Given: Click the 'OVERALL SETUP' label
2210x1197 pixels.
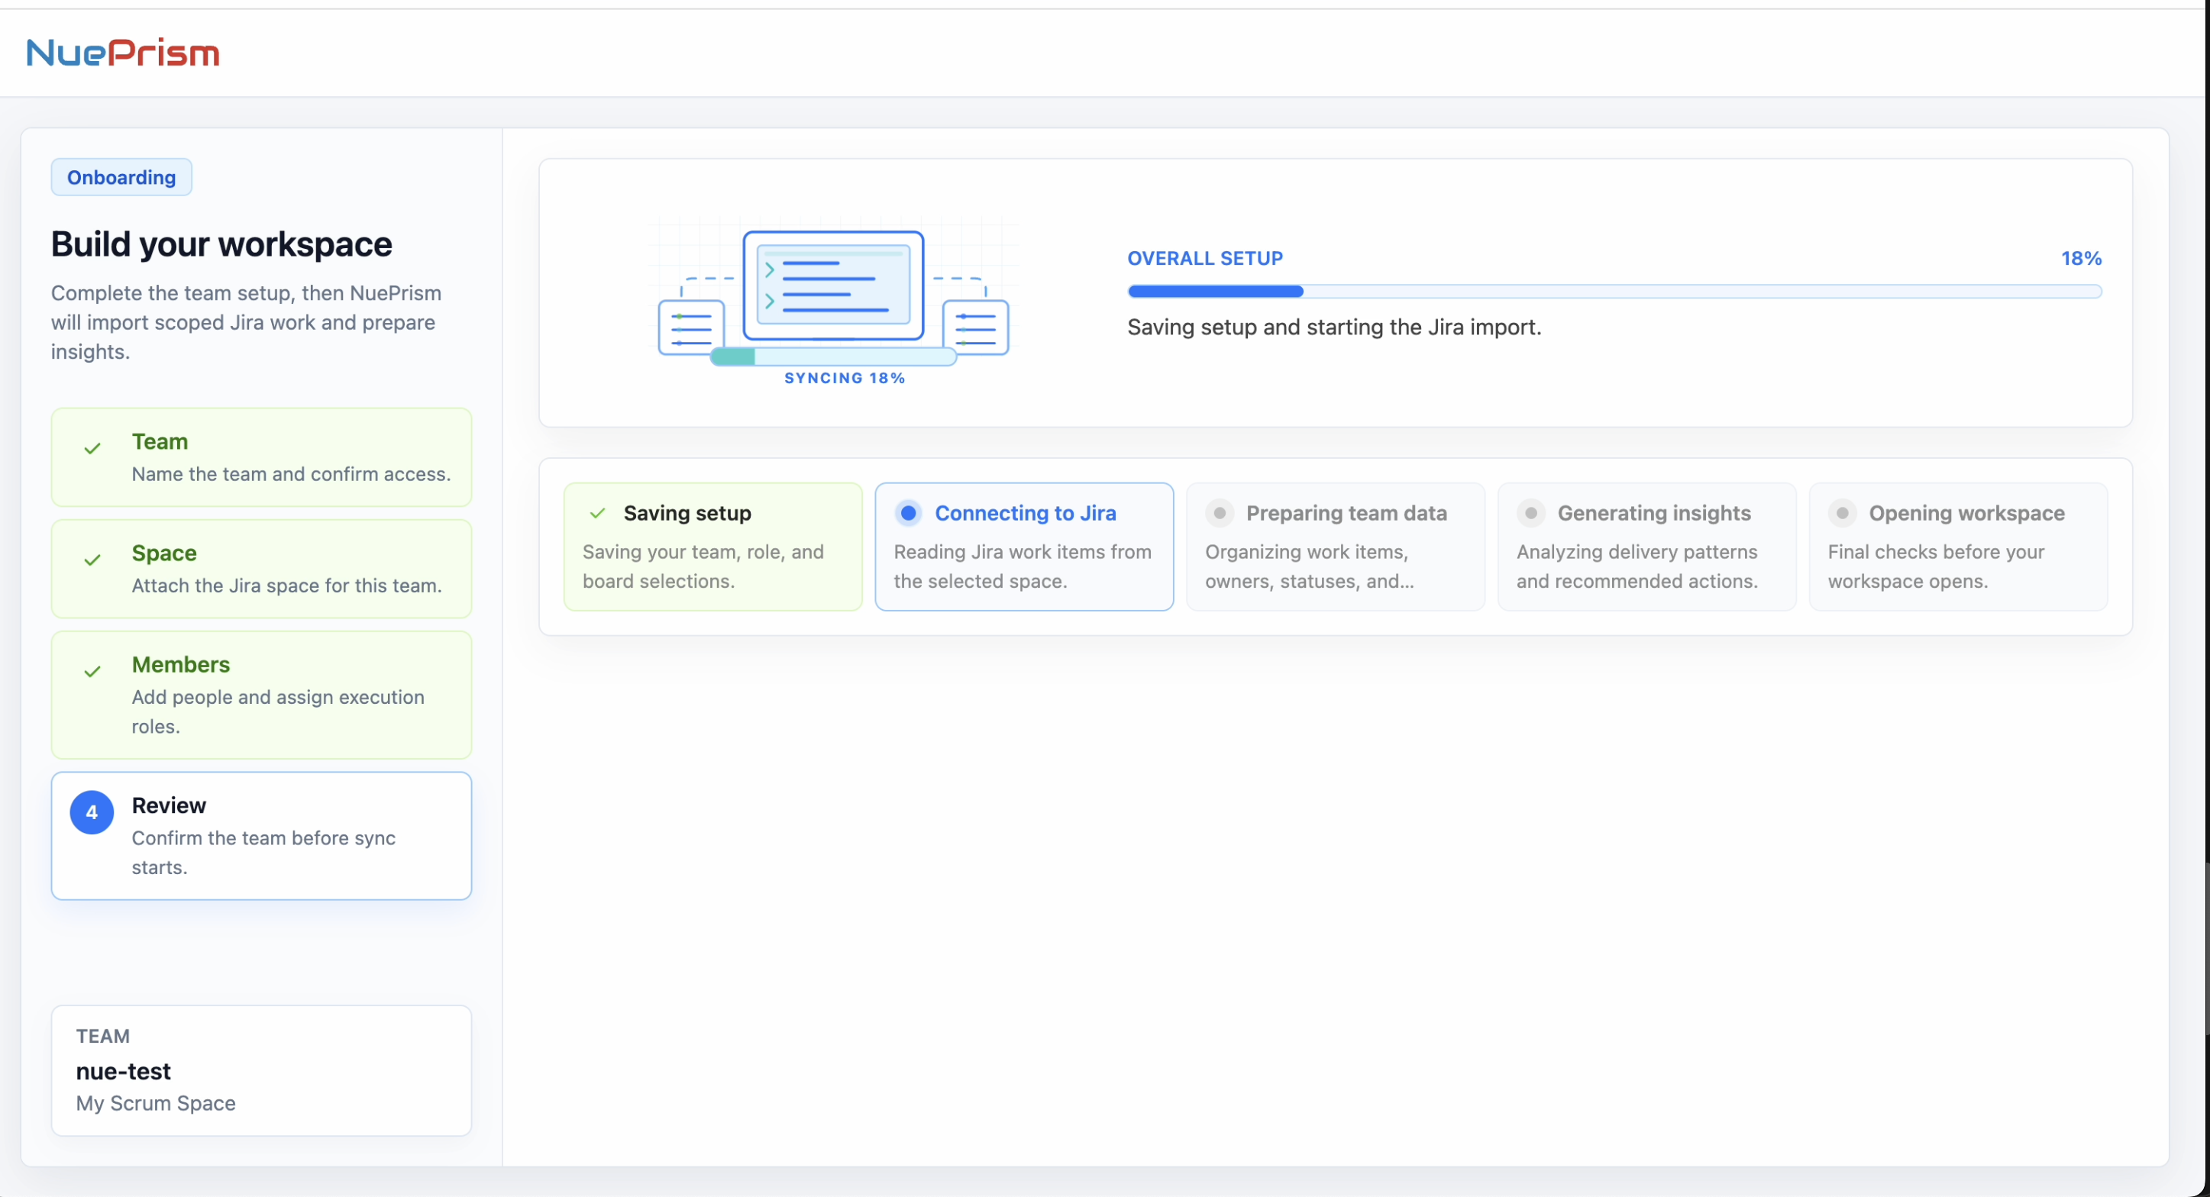Looking at the screenshot, I should tap(1204, 258).
